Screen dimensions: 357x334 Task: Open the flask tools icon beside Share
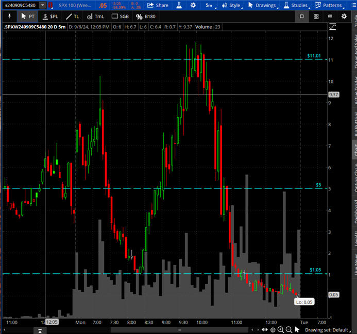tap(179, 5)
